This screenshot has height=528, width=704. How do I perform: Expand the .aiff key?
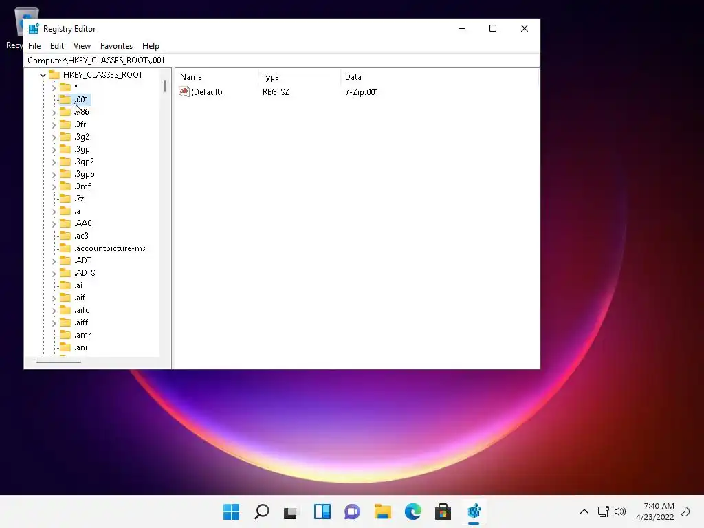54,323
